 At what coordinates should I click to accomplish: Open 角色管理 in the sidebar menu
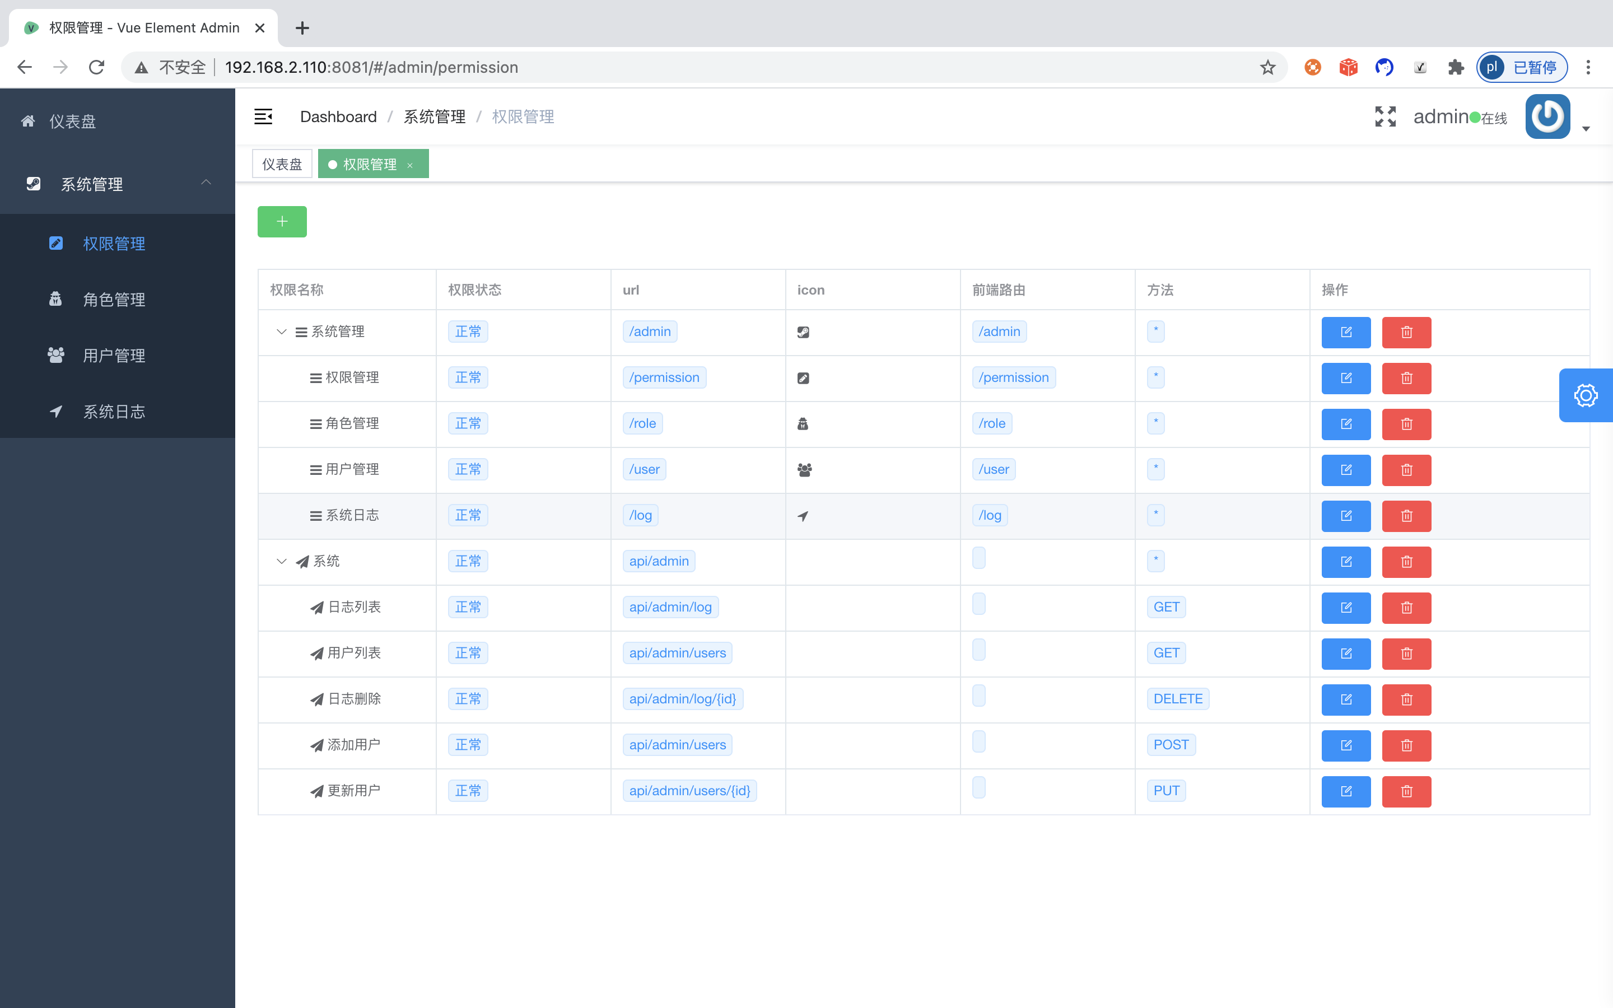click(114, 300)
